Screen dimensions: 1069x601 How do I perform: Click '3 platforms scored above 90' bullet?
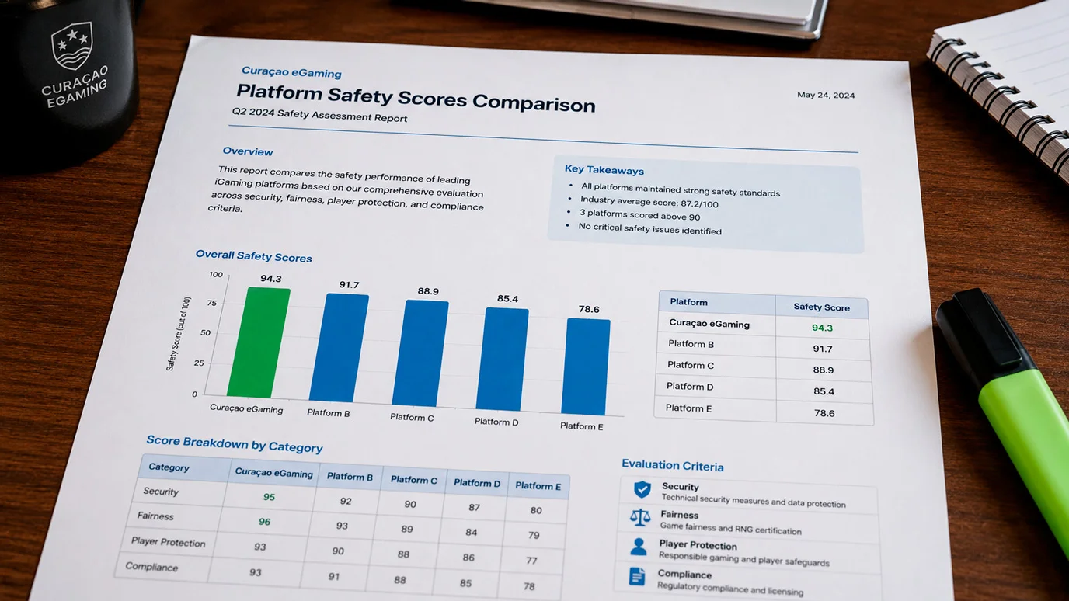(639, 215)
